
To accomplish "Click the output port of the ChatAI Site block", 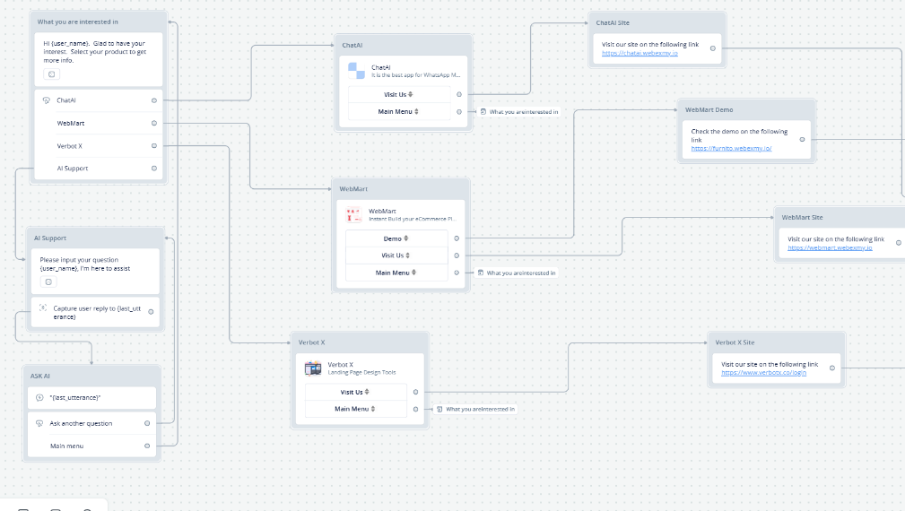I will [713, 48].
